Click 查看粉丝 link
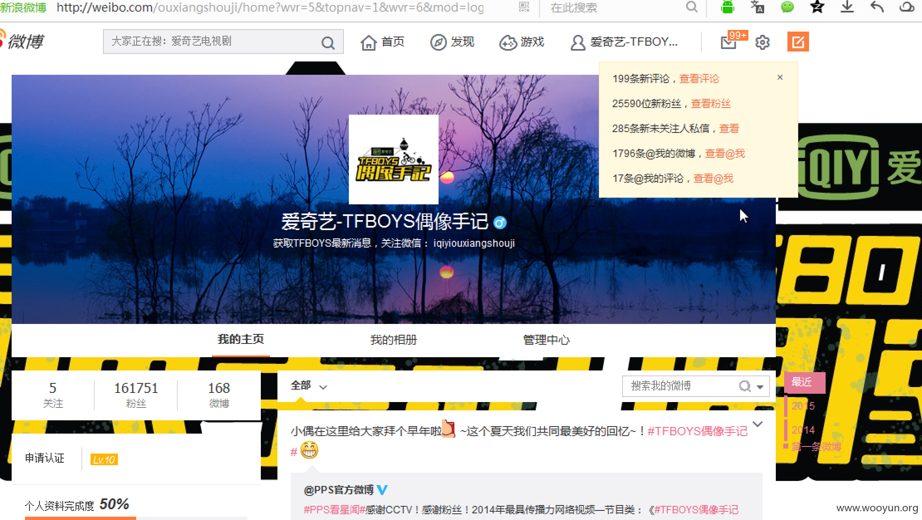The height and width of the screenshot is (520, 922). click(x=711, y=104)
